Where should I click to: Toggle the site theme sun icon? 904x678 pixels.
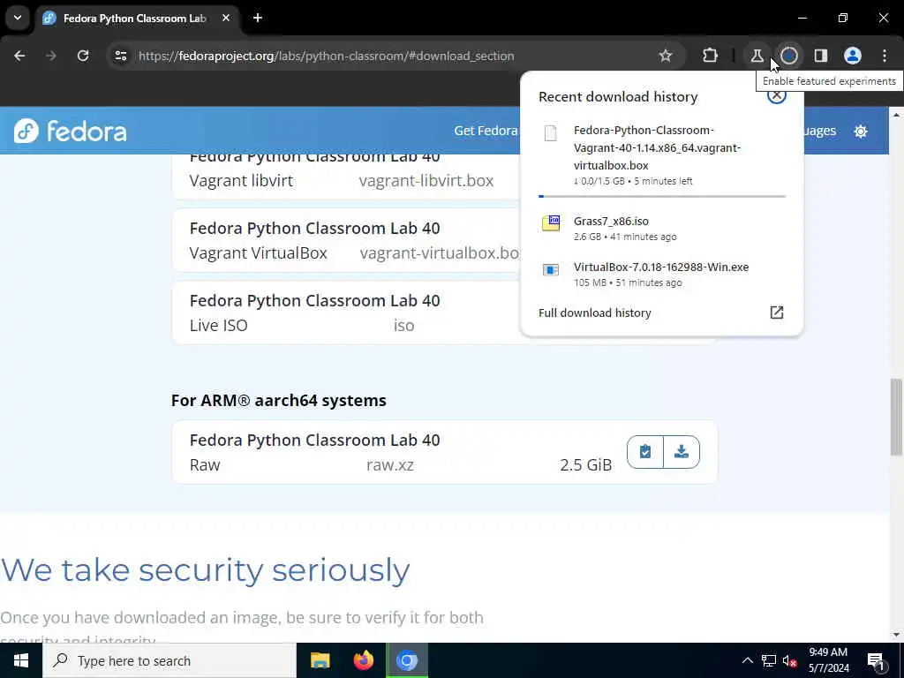[x=860, y=132]
